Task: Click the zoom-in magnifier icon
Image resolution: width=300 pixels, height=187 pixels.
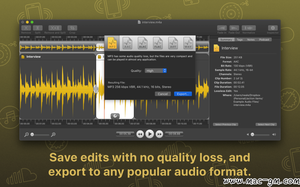Action: [53, 134]
